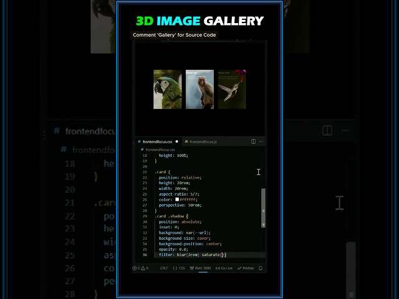Click 'opacity: 0.8;' on line 35
Screen dimensions: 399x299
[173, 249]
